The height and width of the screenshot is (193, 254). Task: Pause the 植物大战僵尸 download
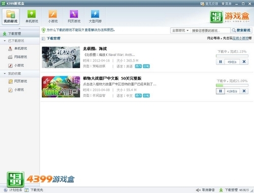coord(220,91)
